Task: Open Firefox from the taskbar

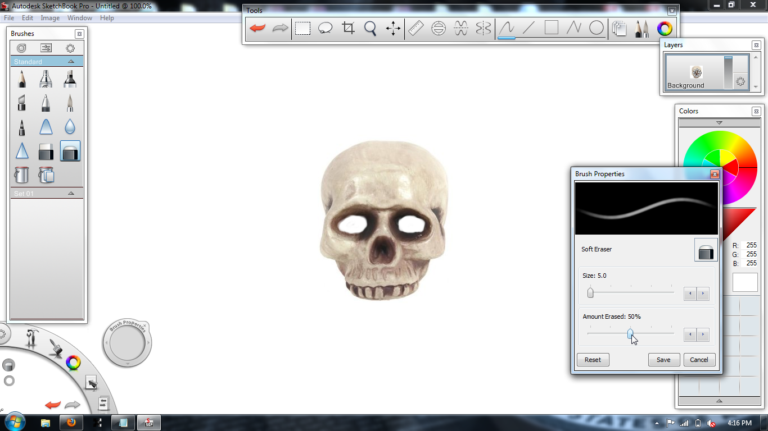Action: [71, 423]
